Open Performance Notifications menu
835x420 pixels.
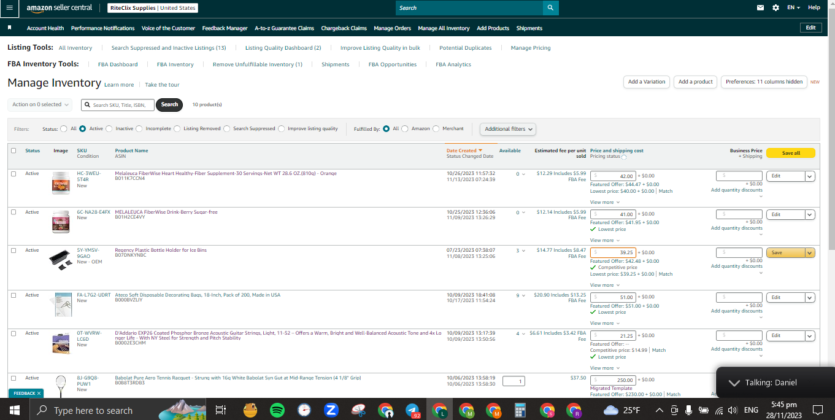102,28
